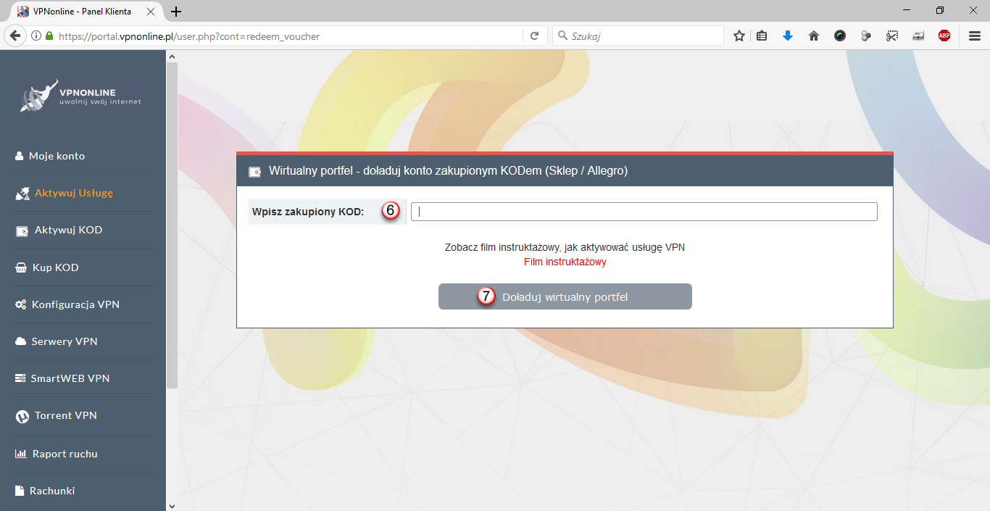Viewport: 990px width, 511px height.
Task: Click the cloud icon for Serwery VPN
Action: [20, 341]
